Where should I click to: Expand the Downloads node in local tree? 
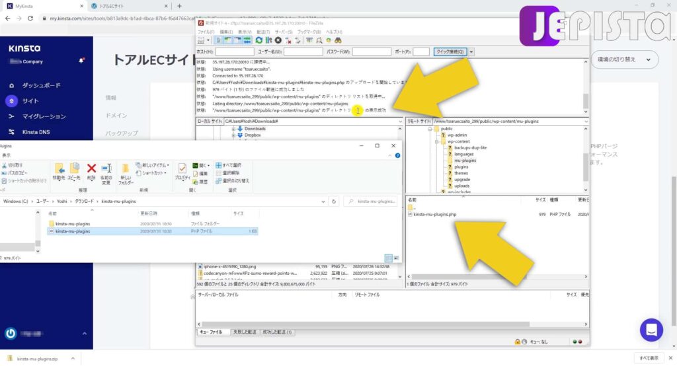click(x=233, y=129)
